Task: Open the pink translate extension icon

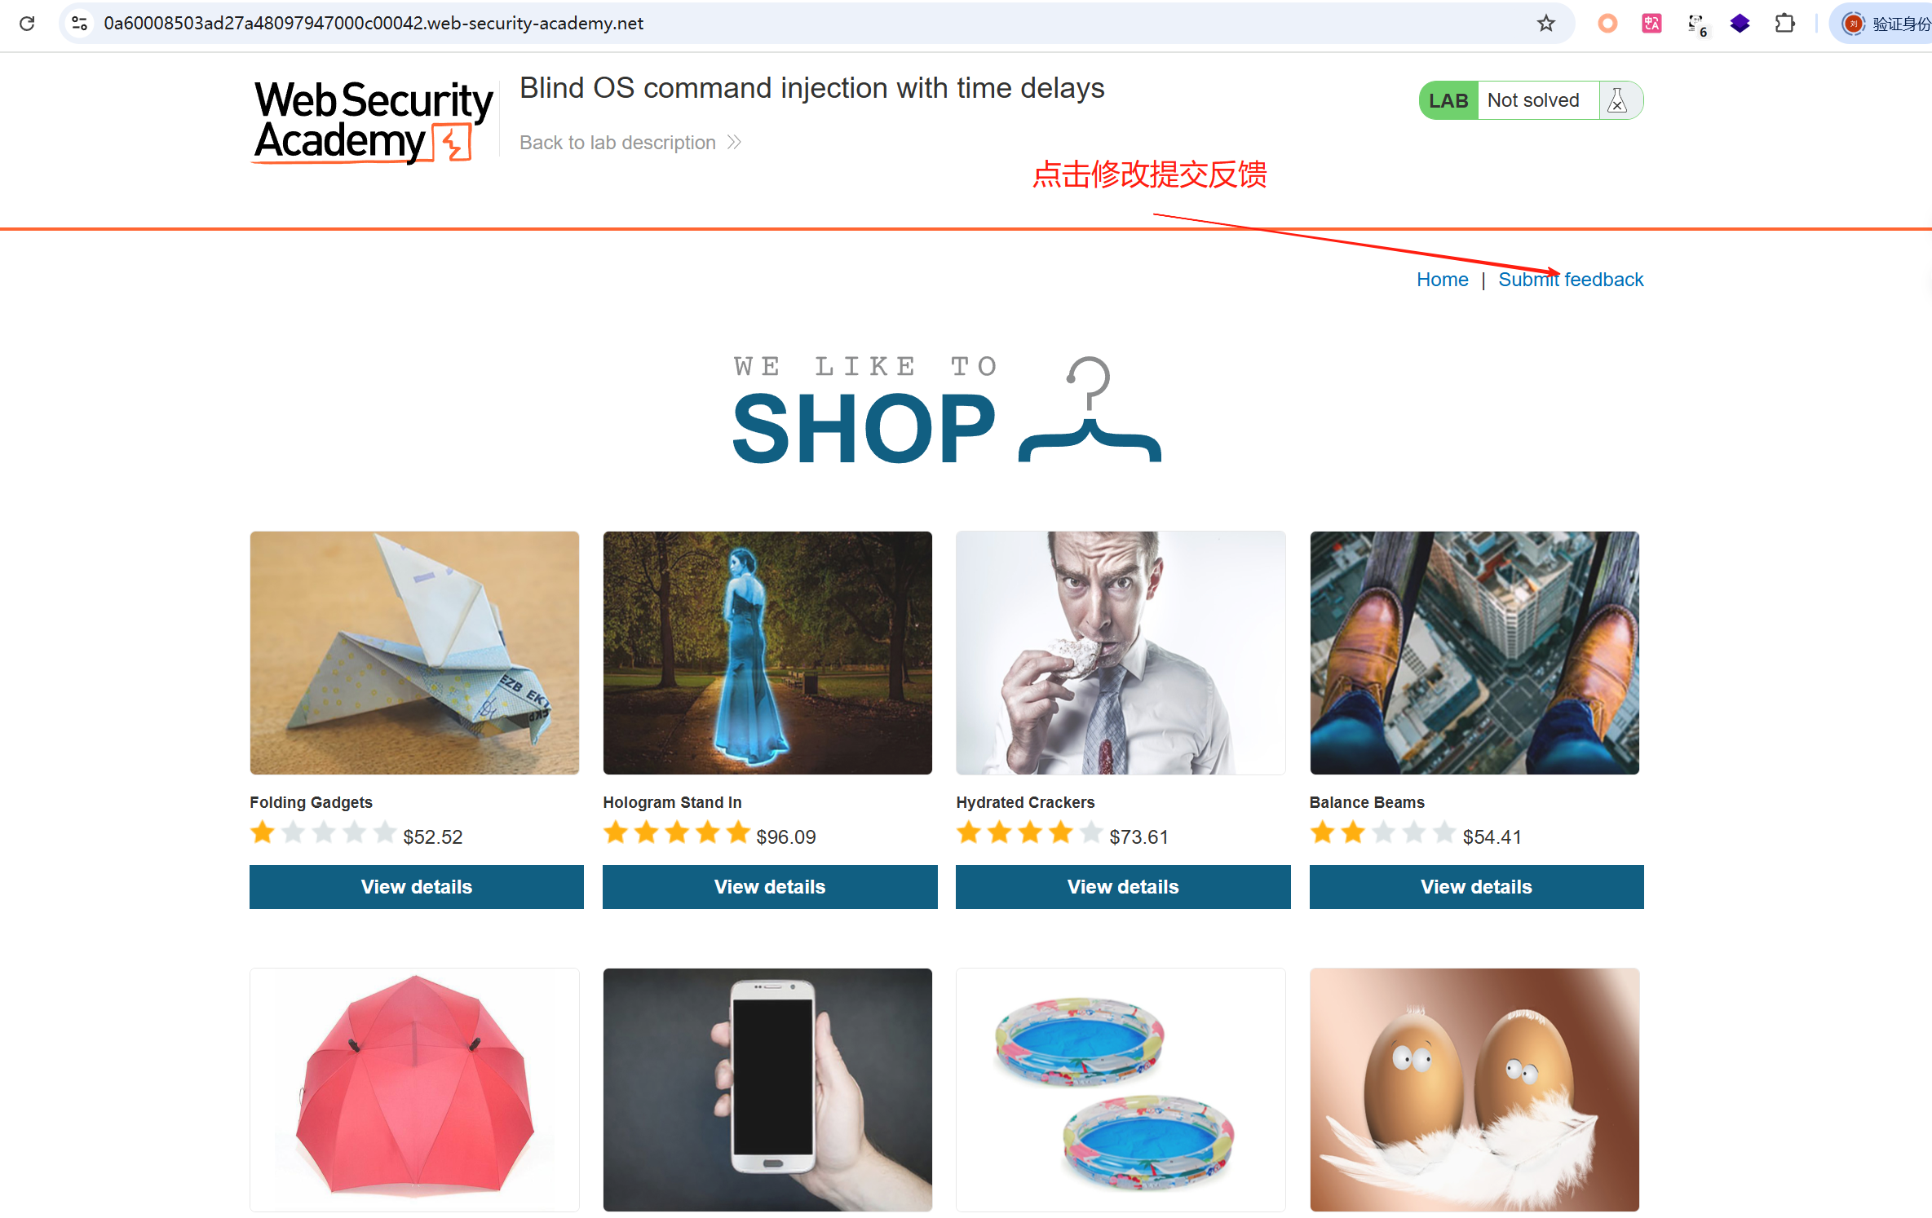Action: click(1651, 24)
